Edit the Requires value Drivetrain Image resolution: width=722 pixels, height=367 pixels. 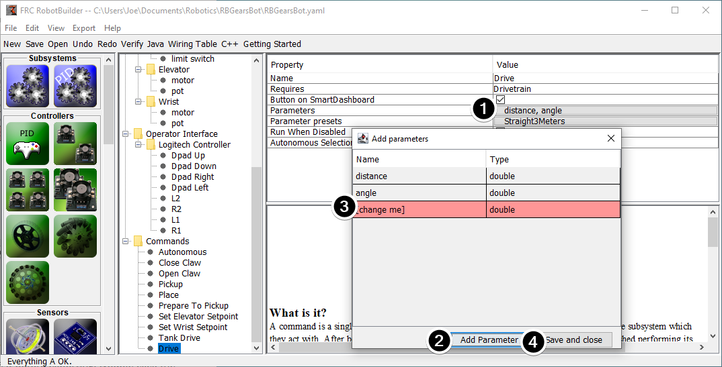click(605, 89)
